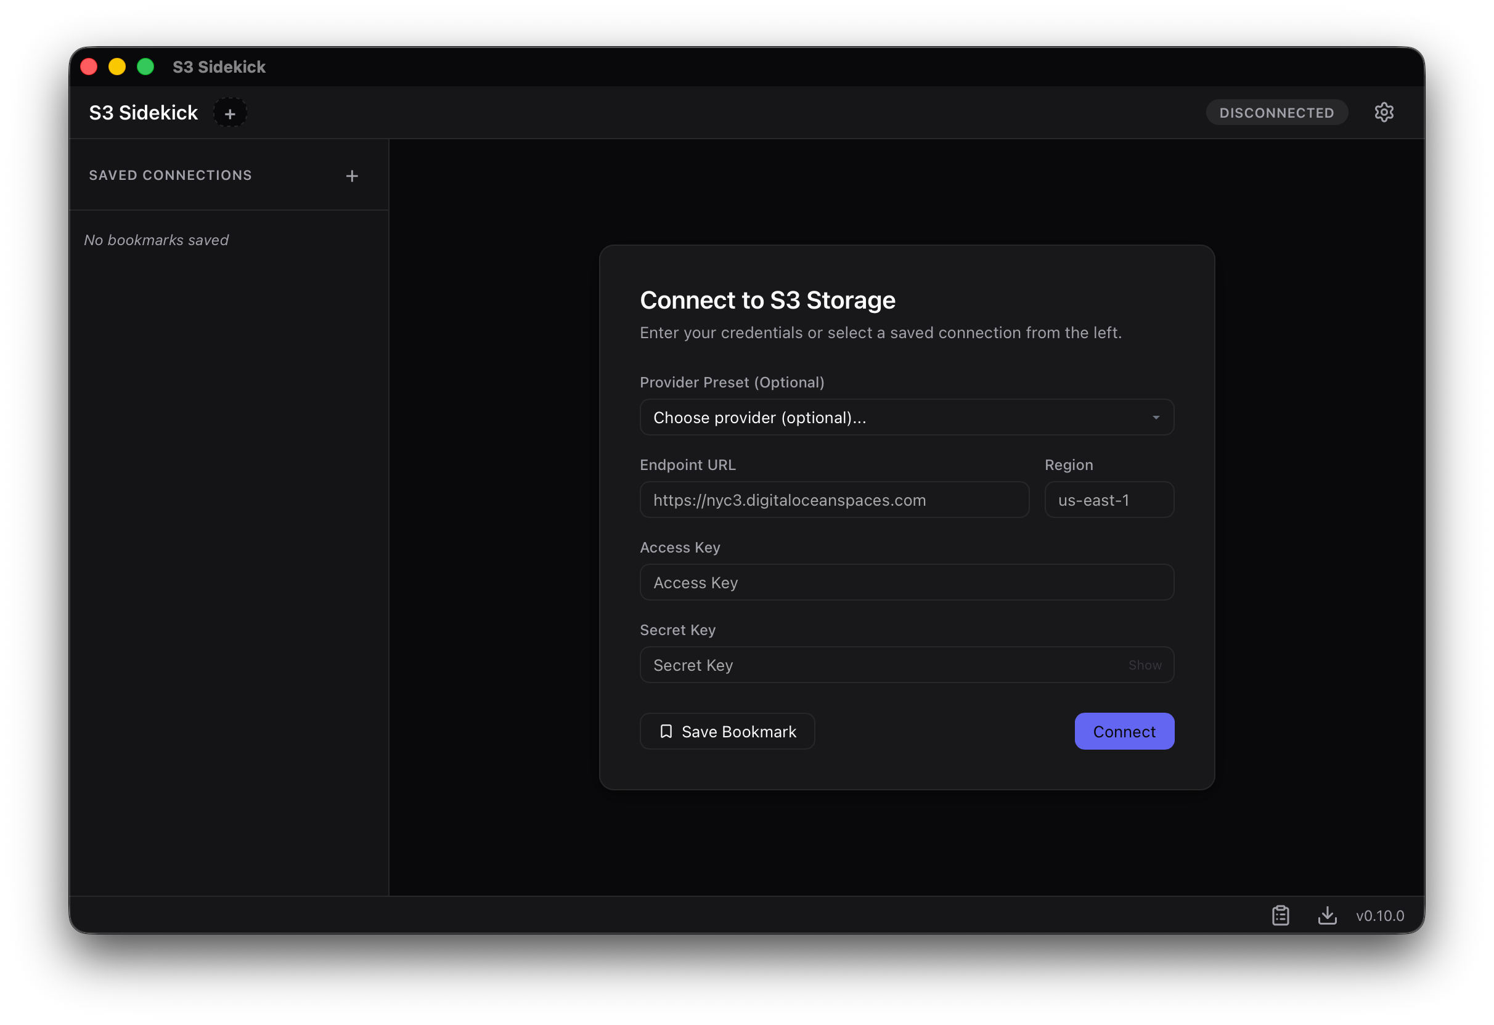The image size is (1494, 1025).
Task: Click the download icon in the status bar
Action: point(1327,915)
